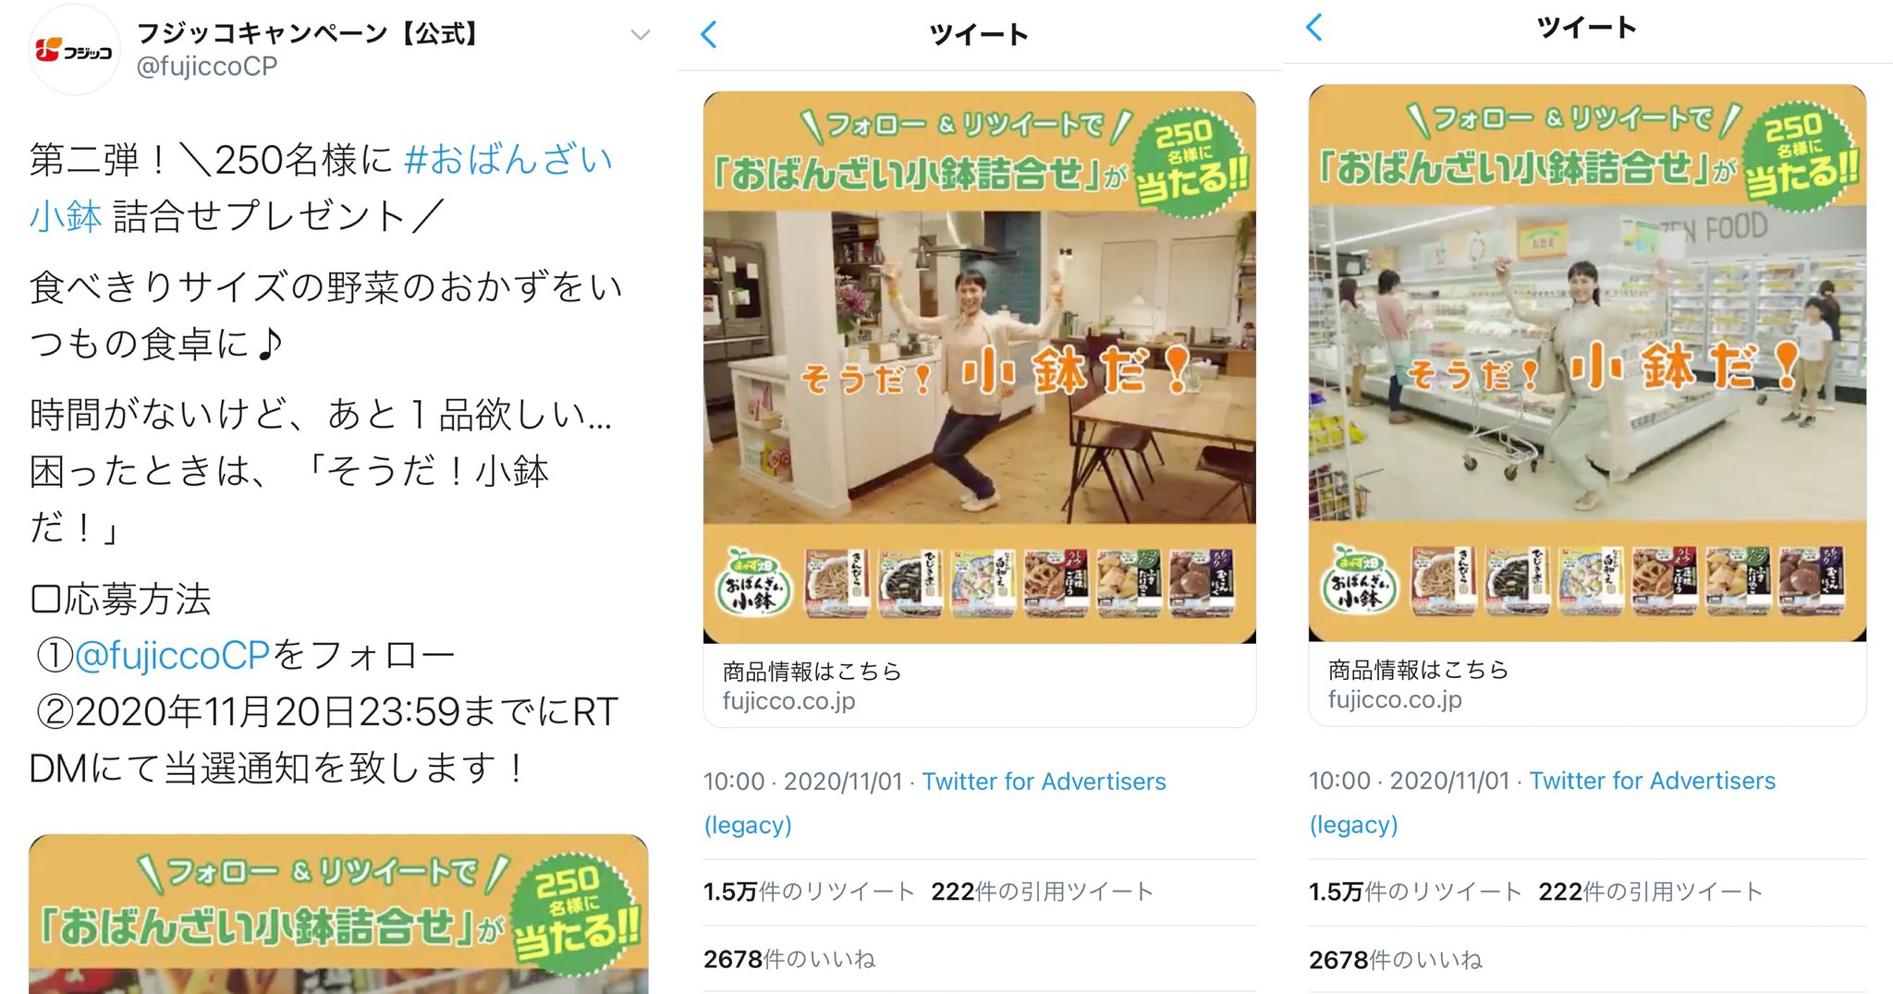
Task: Open Twitter for Advertisers source in right tweet
Action: [x=1542, y=802]
